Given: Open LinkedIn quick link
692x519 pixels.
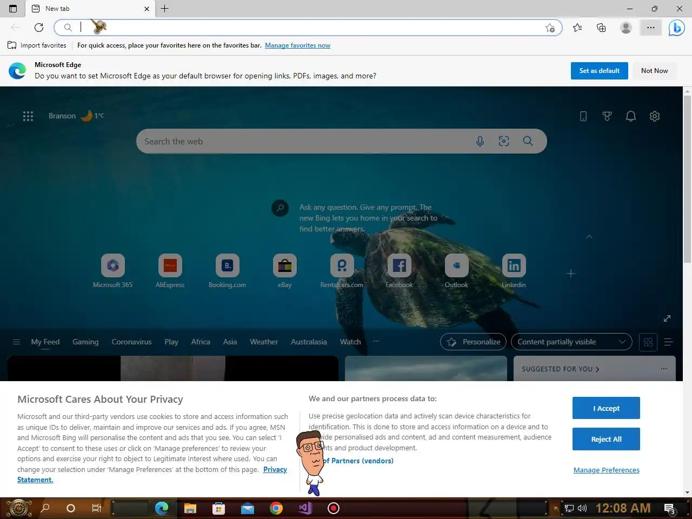Looking at the screenshot, I should click(x=514, y=271).
